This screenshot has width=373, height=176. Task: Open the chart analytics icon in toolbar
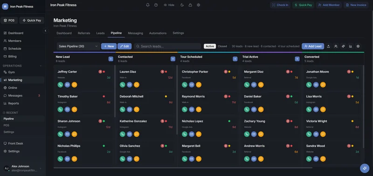[x=351, y=46]
